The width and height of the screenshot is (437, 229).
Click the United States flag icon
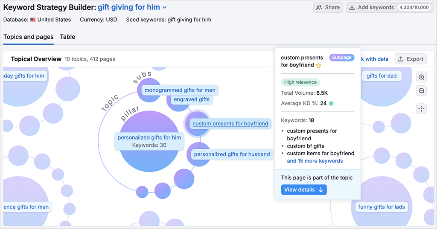(x=33, y=20)
